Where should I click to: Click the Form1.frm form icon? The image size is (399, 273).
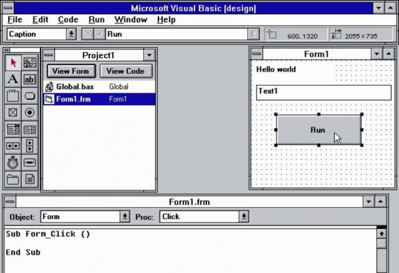click(49, 99)
